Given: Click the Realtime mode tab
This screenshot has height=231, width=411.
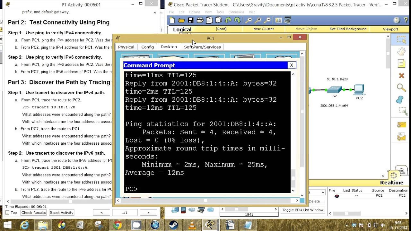Looking at the screenshot, I should [392, 183].
